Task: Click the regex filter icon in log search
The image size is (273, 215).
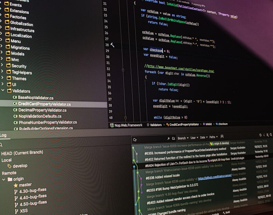Action: (168, 139)
